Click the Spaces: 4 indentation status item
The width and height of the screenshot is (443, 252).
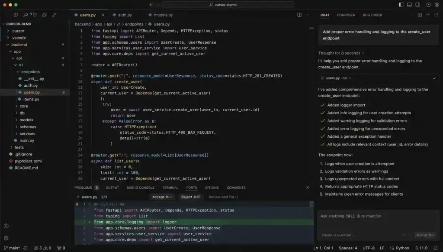[348, 248]
